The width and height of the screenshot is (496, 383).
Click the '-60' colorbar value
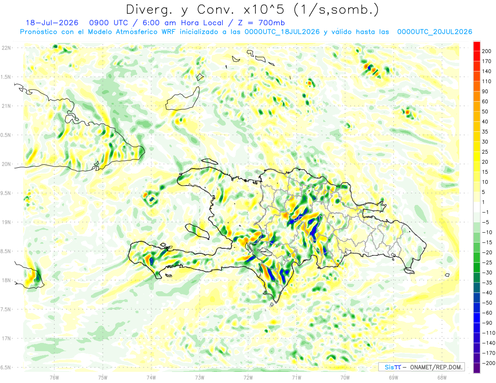tap(486, 313)
